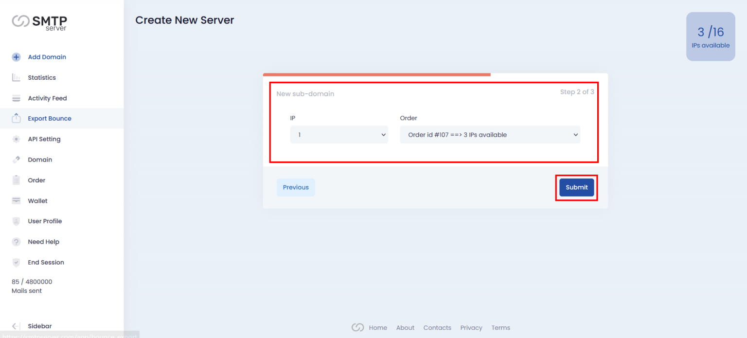Visit the Contacts footer link
Screen dimensions: 747x338
tap(437, 328)
